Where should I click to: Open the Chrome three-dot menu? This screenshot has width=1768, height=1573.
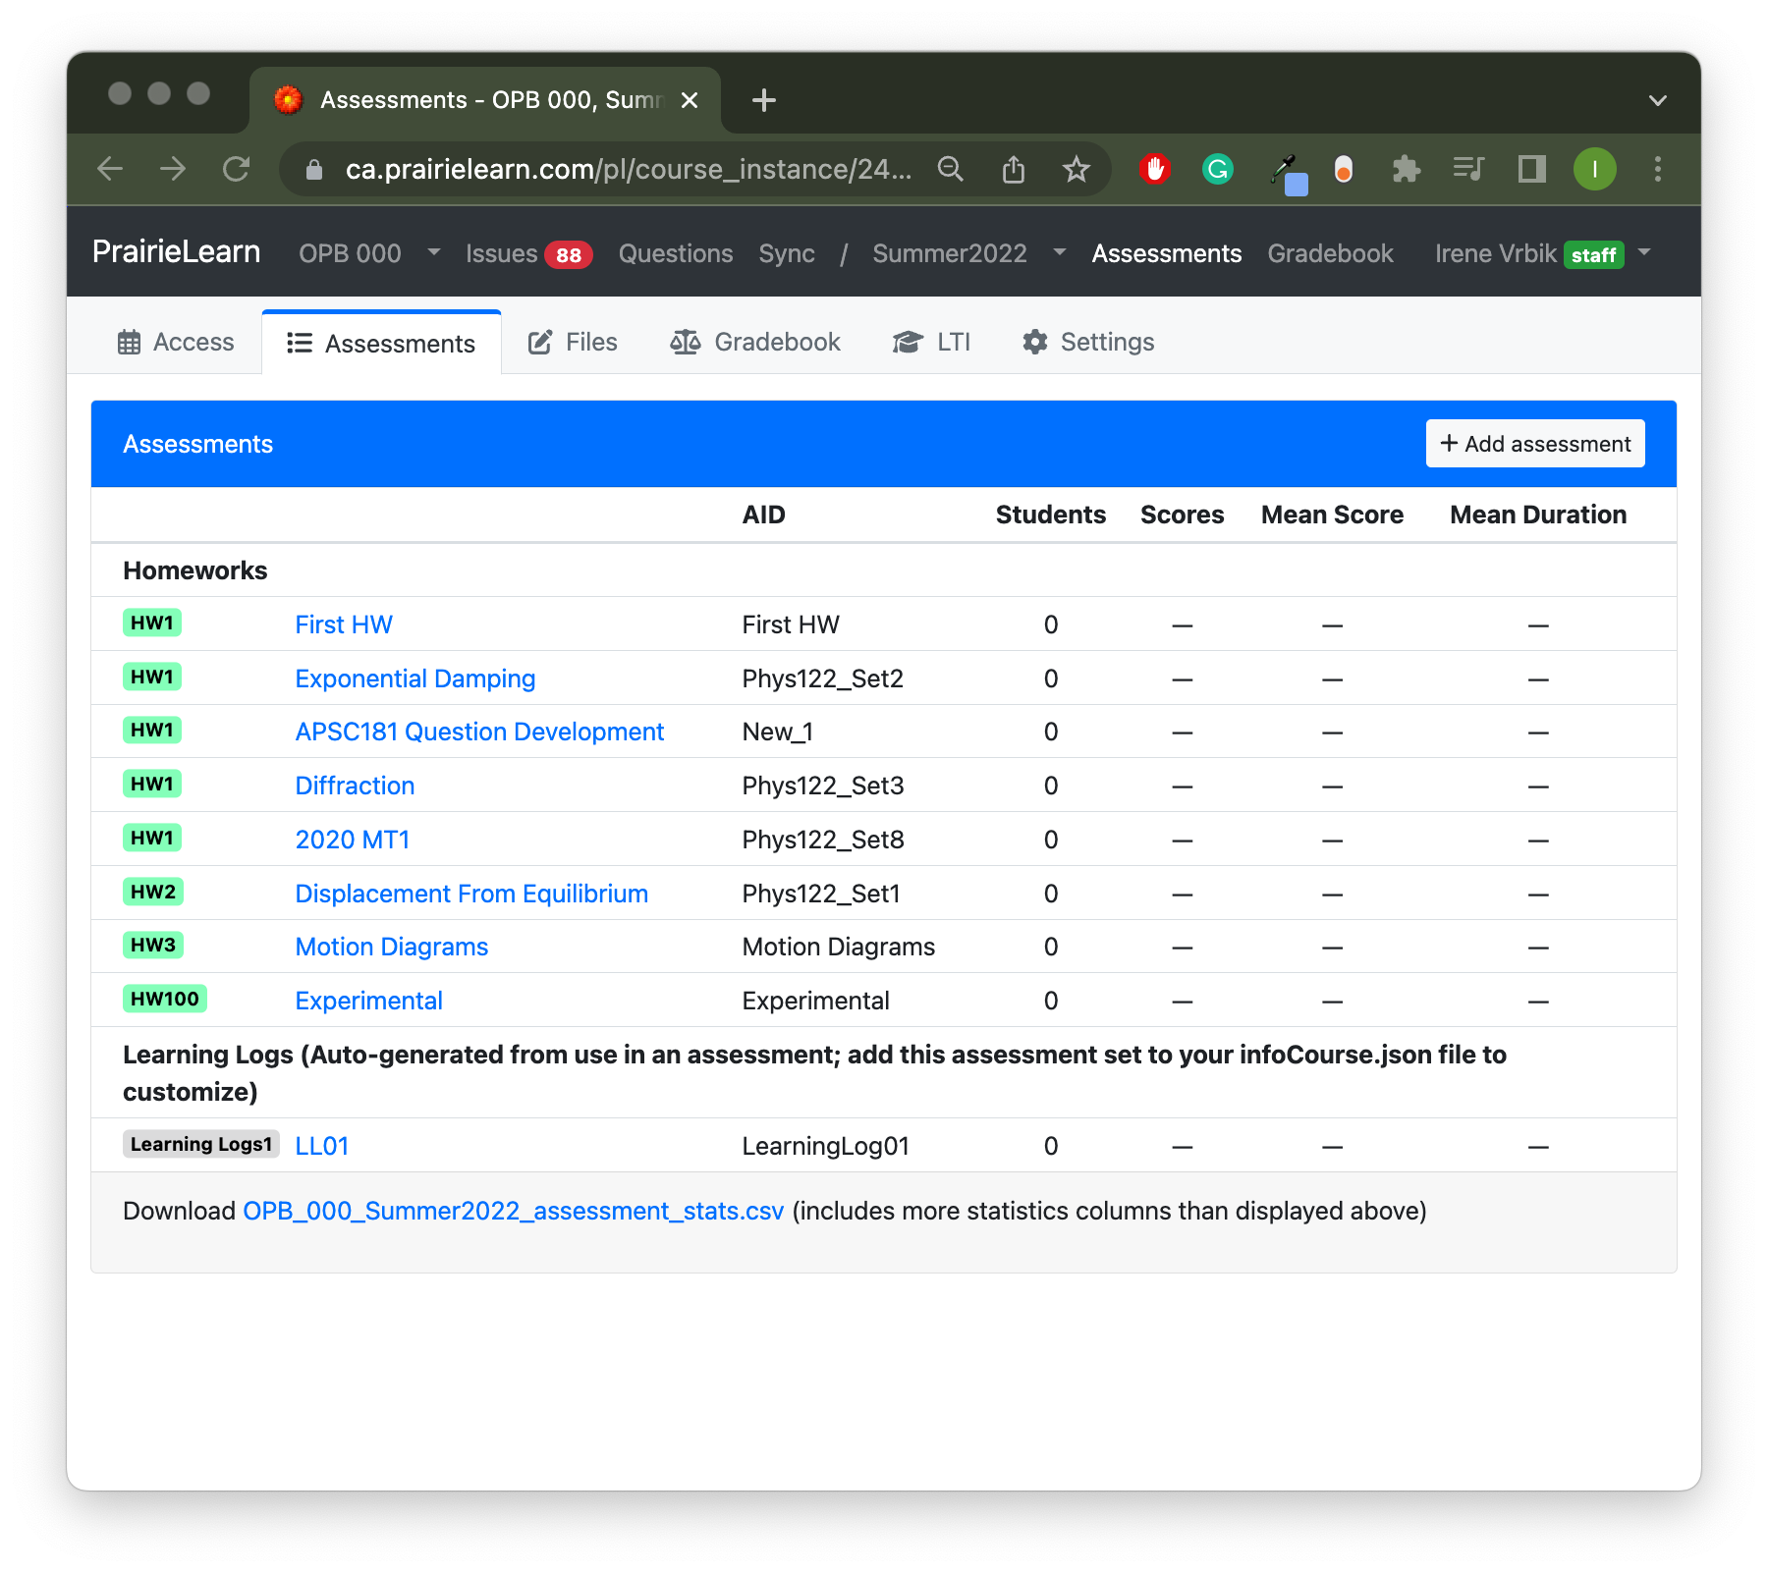[x=1658, y=169]
